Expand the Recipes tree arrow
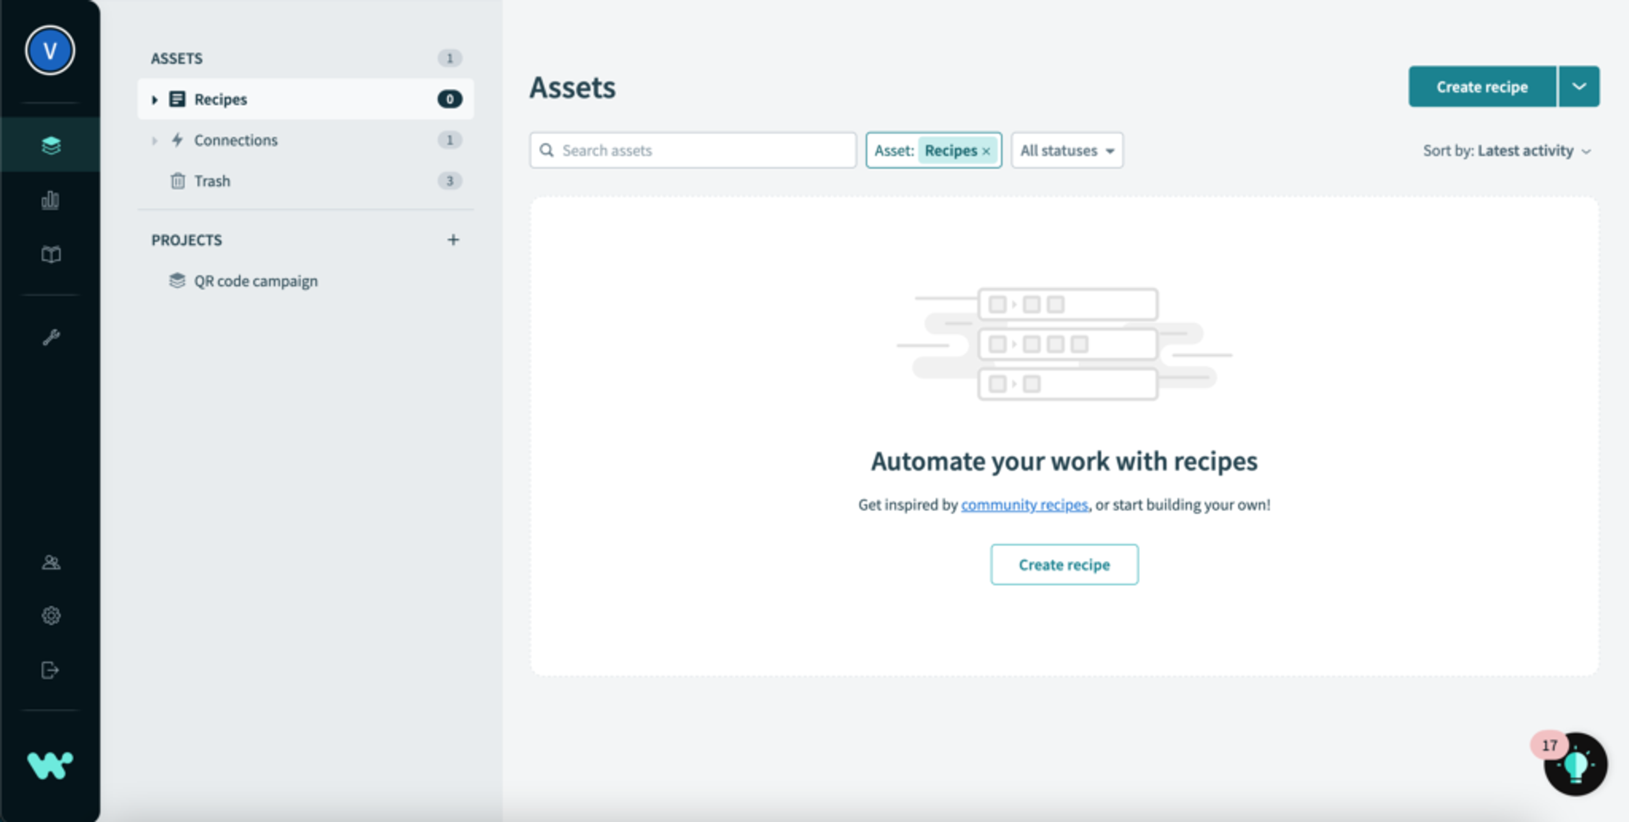The height and width of the screenshot is (822, 1629). pos(154,99)
